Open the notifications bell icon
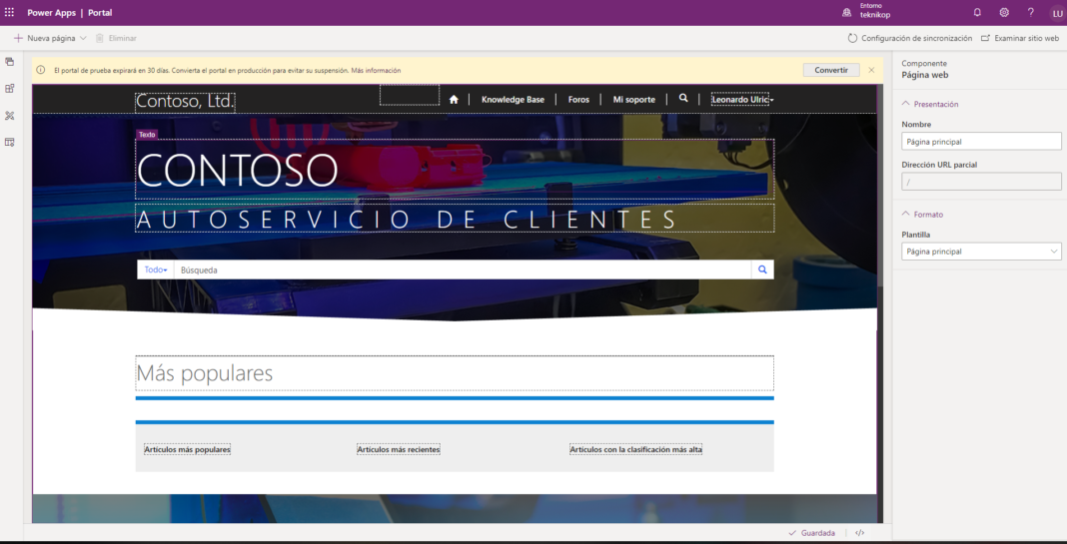This screenshot has height=544, width=1067. click(977, 12)
